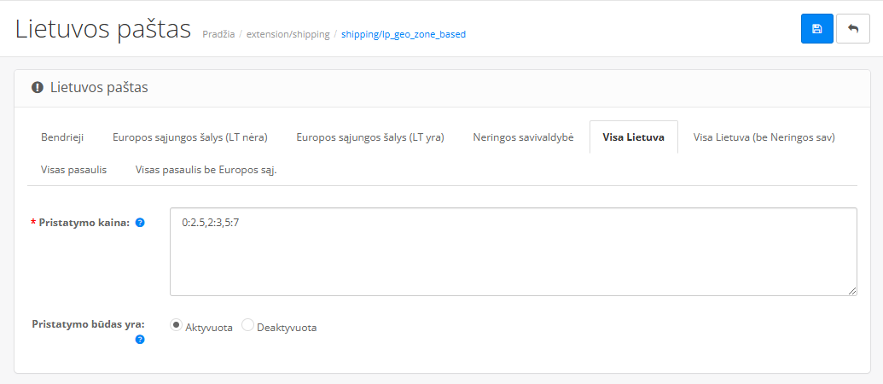Select the Aktyvuota radio button
This screenshot has height=384, width=883.
(177, 325)
